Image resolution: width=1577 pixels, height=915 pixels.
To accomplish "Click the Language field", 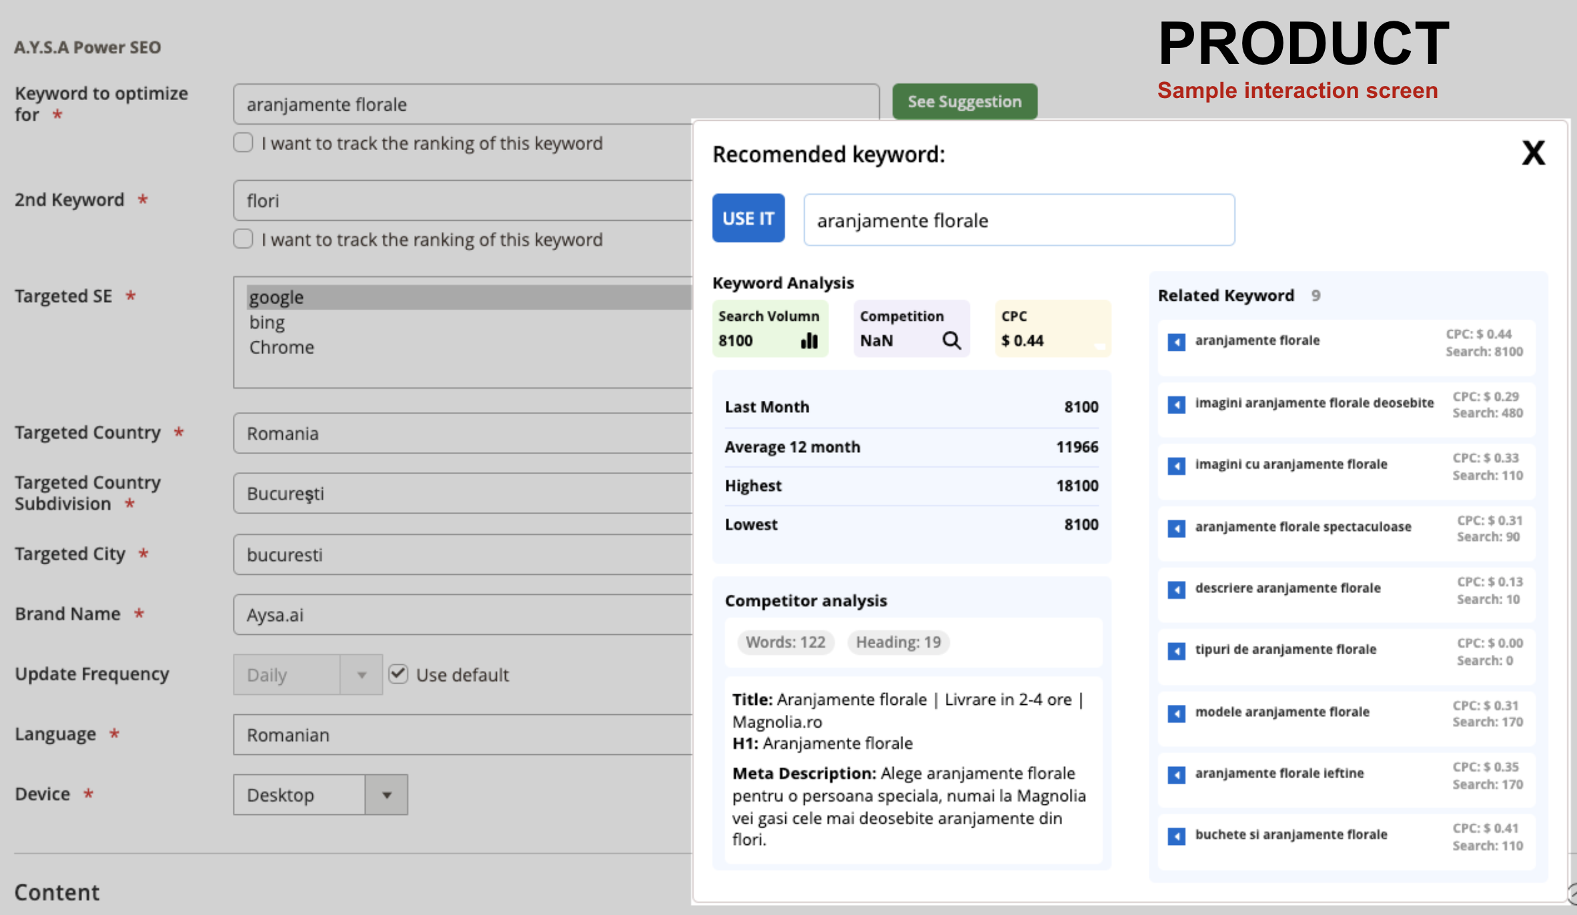I will 463,734.
